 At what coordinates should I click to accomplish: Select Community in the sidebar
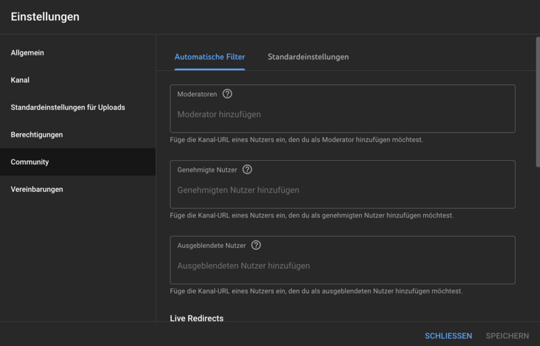tap(30, 162)
